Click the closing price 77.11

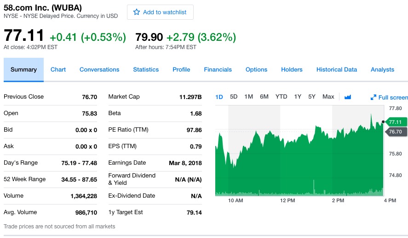(23, 36)
